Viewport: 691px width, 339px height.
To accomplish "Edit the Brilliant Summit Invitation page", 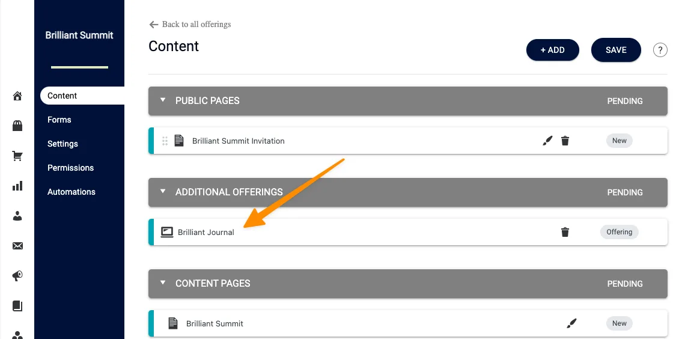I will [x=547, y=141].
